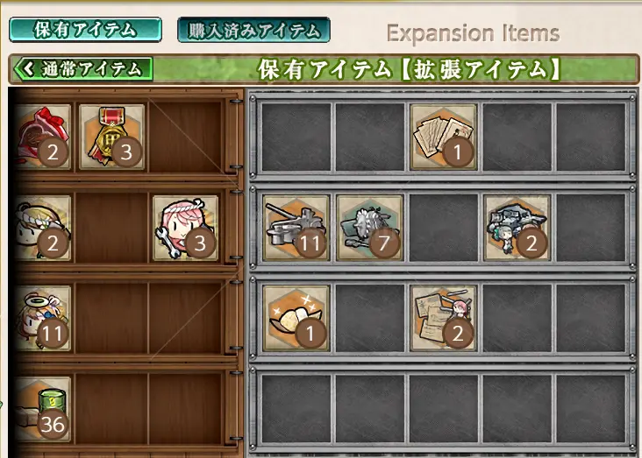The height and width of the screenshot is (458, 642).
Task: Click the empty wooden slot beside the medal
Action: coord(185,137)
